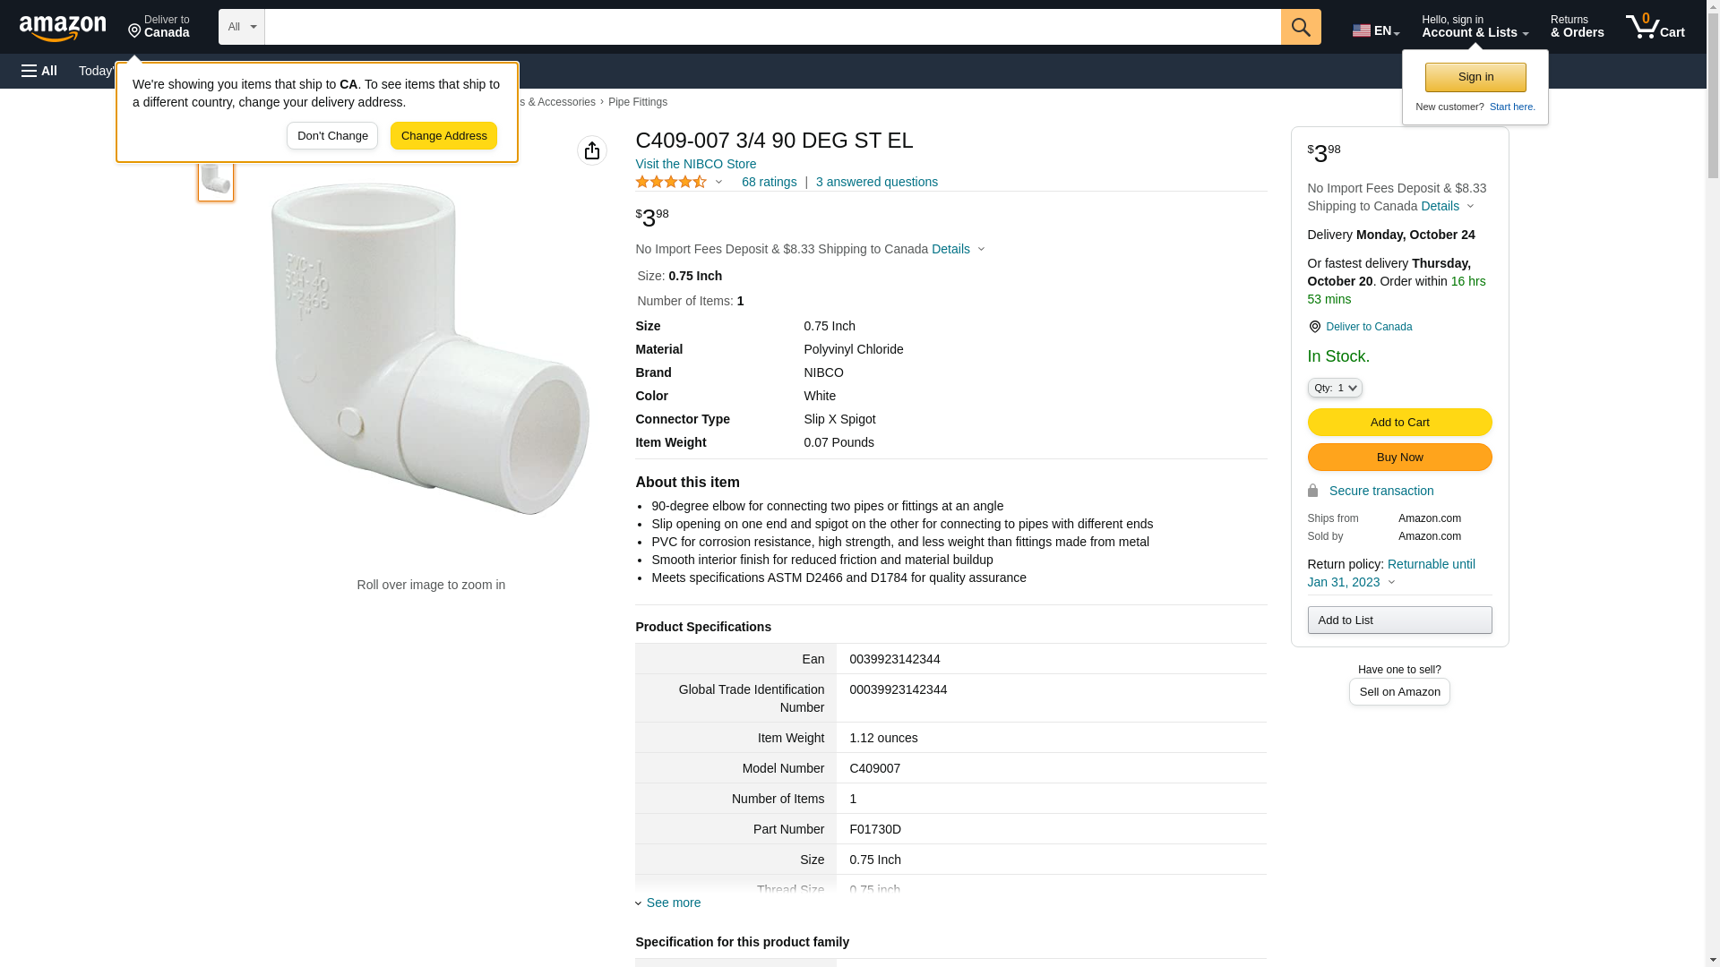Expand the Returnable until Jan 31 policy
The image size is (1720, 967).
coord(1391,573)
